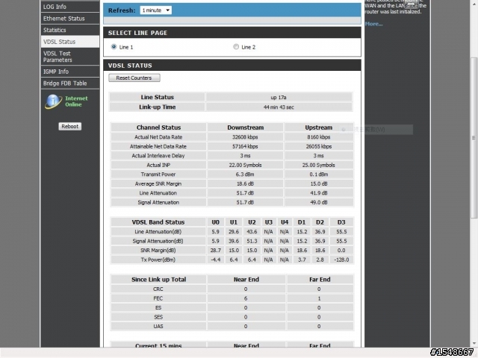Click Actual INP downstream '22.00 Symbols'
This screenshot has width=478, height=358.
(x=245, y=165)
